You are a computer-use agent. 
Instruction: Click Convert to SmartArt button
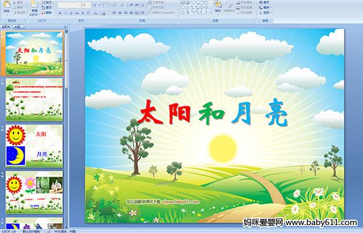point(163,13)
